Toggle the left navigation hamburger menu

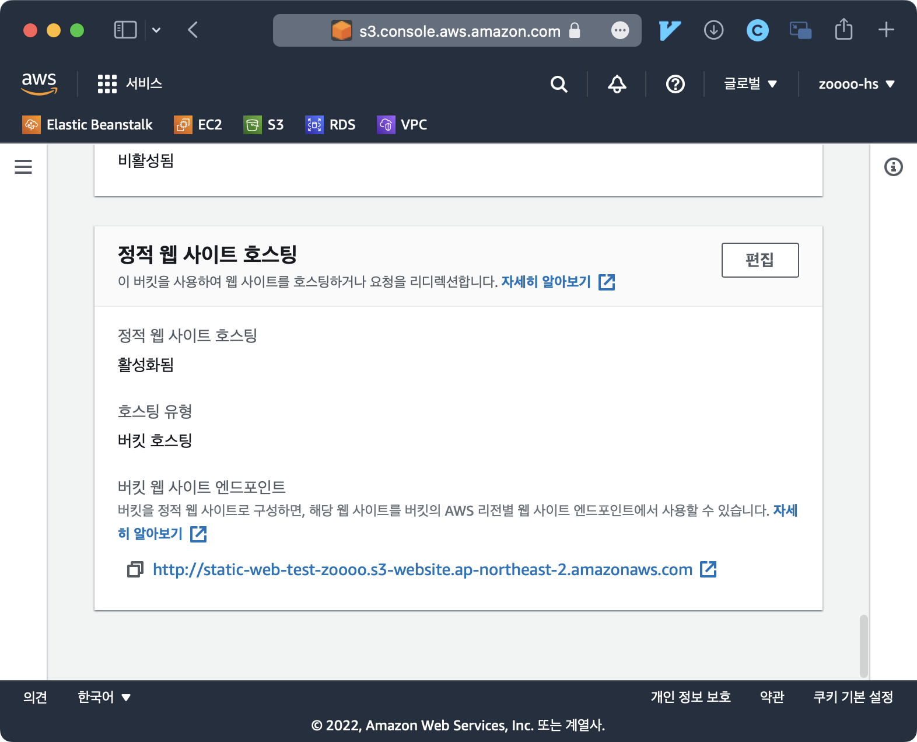pos(23,167)
